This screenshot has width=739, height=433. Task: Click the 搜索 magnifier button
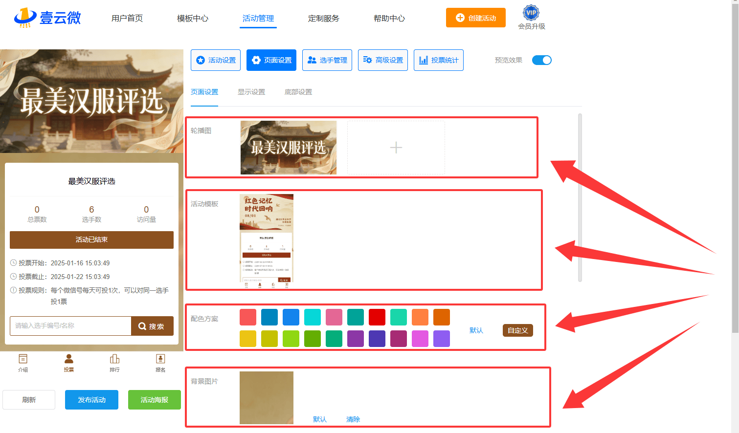click(152, 326)
